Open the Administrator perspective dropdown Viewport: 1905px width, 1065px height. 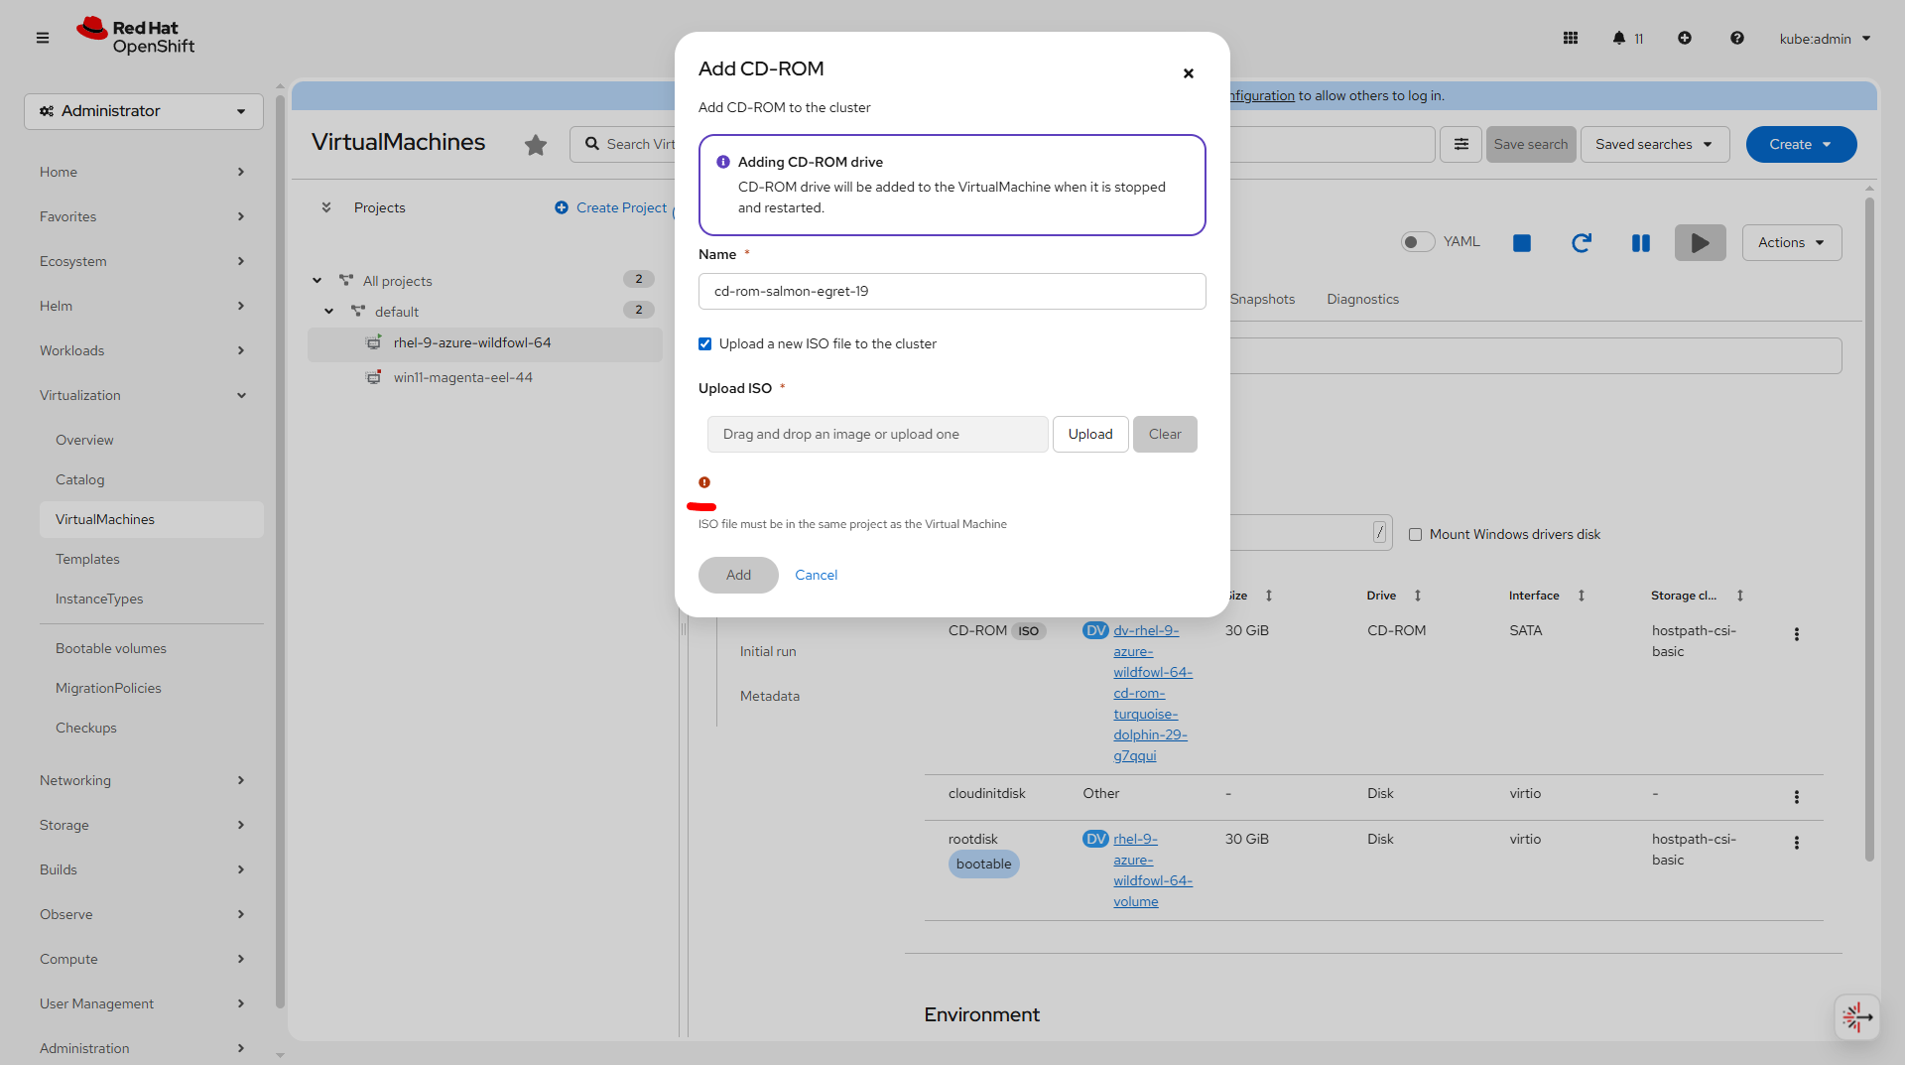click(x=144, y=111)
